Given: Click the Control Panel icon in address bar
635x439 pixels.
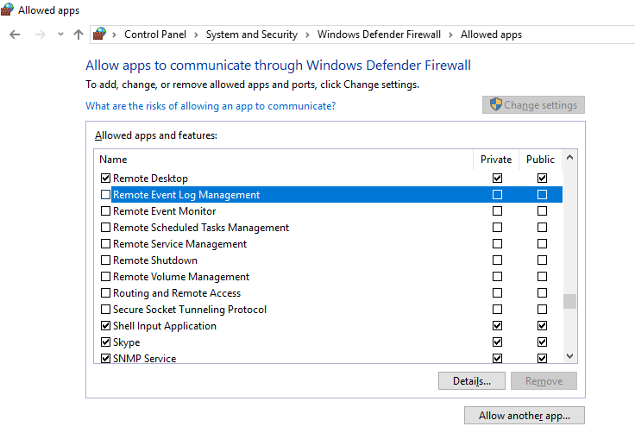Looking at the screenshot, I should (x=100, y=34).
